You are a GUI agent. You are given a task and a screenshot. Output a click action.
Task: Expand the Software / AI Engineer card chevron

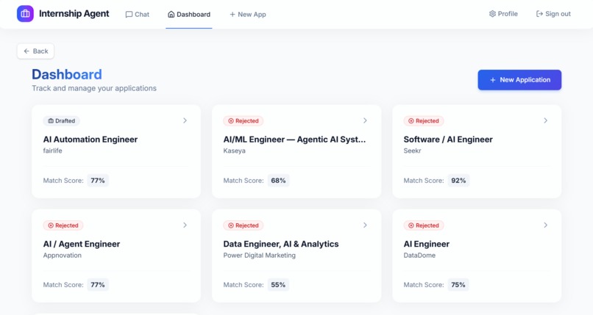pyautogui.click(x=545, y=120)
